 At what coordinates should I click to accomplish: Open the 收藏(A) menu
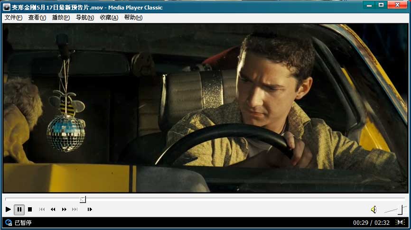109,18
